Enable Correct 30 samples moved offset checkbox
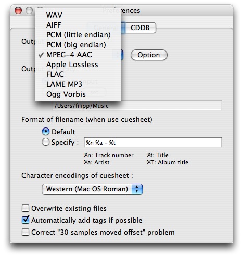This screenshot has width=242, height=256. click(26, 232)
